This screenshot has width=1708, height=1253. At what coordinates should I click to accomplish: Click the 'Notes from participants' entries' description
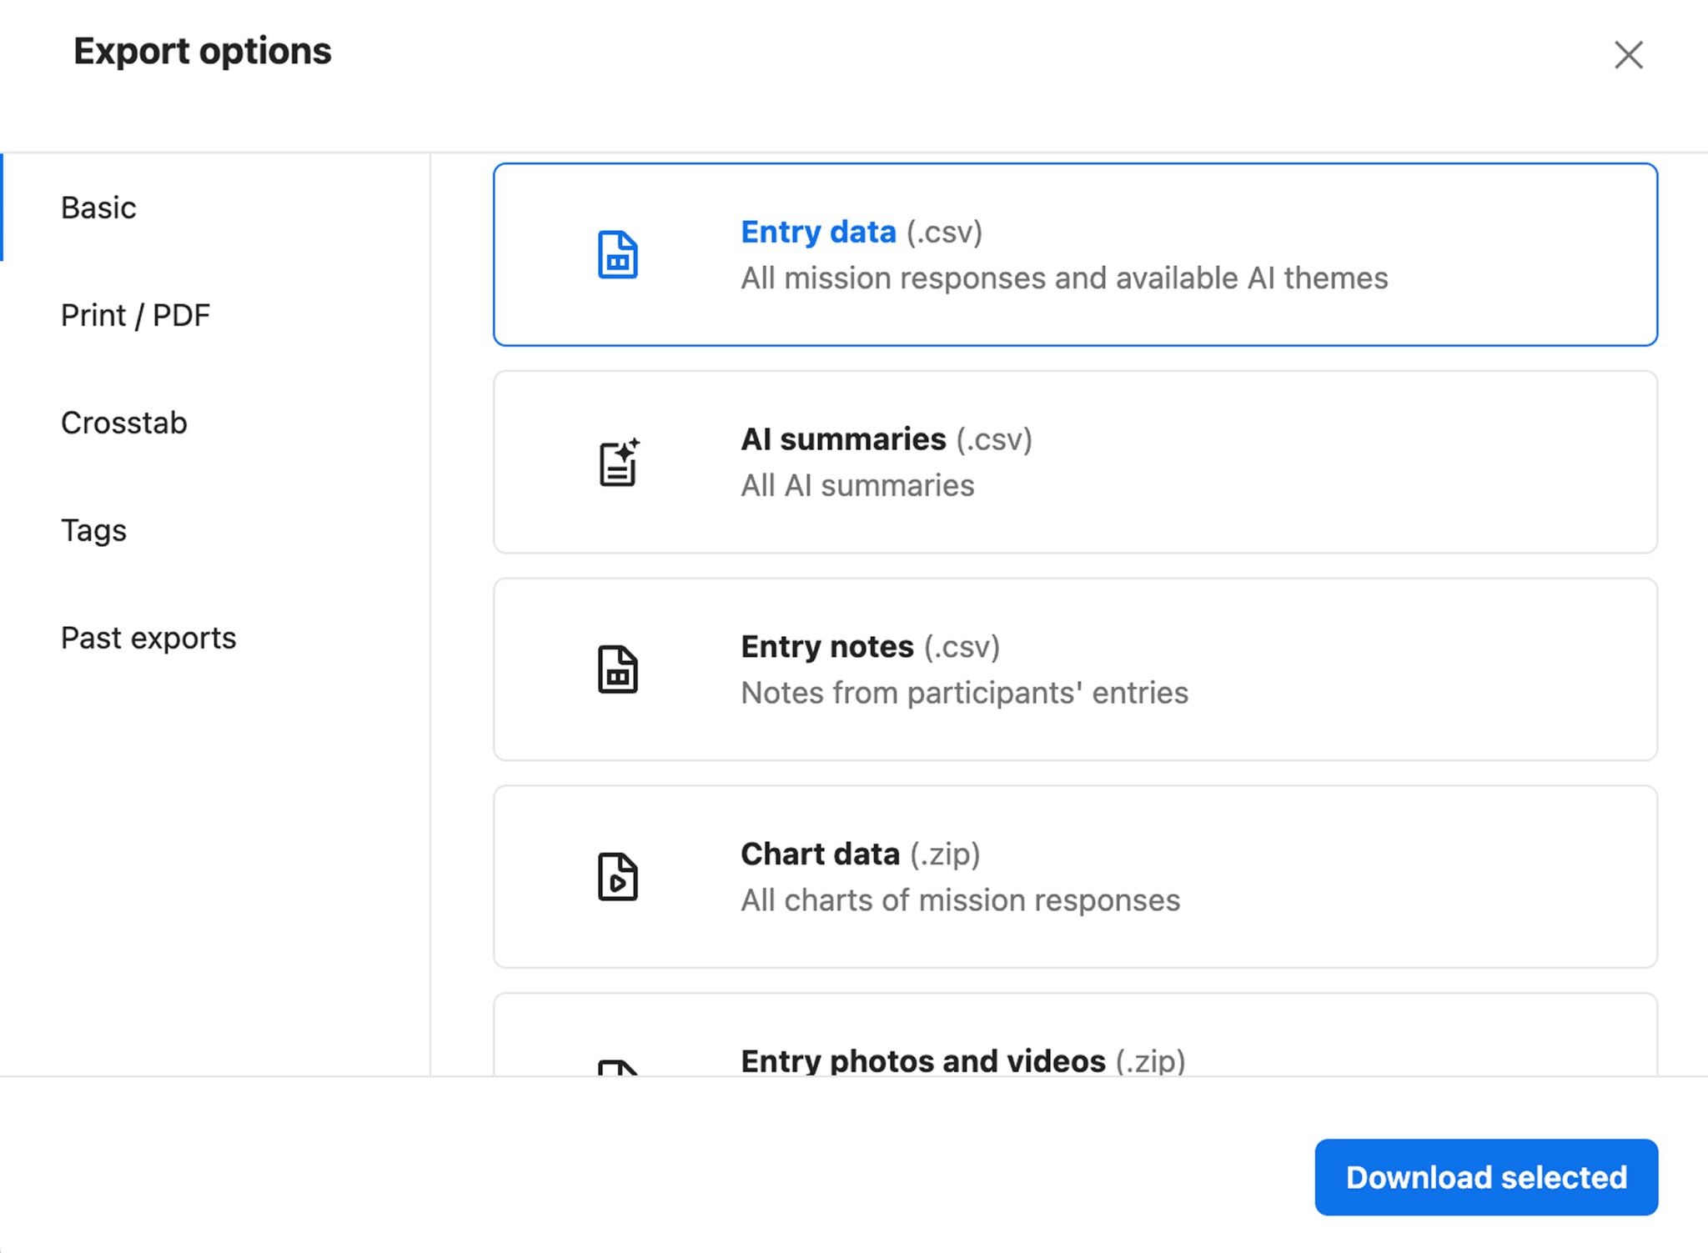tap(964, 693)
